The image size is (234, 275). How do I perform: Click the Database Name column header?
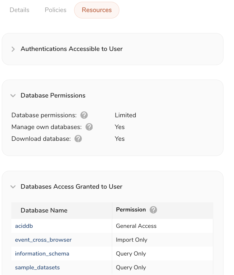[44, 210]
